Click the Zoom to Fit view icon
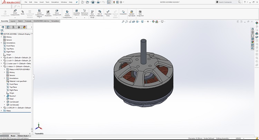The height and width of the screenshot is (140, 259). click(x=123, y=22)
